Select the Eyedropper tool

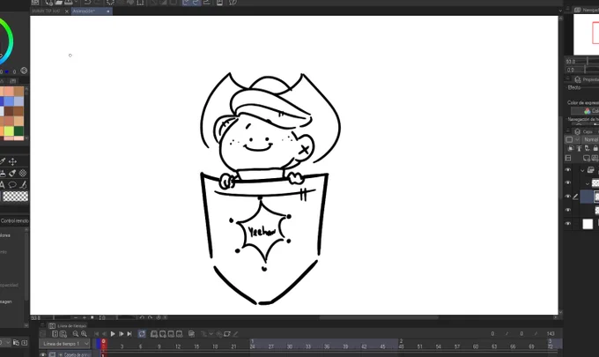(x=3, y=161)
